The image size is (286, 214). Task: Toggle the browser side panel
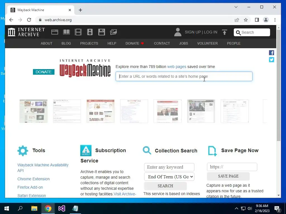click(257, 20)
